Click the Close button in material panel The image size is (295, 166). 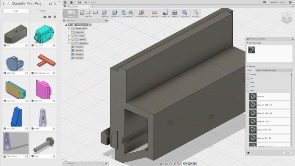(x=287, y=153)
